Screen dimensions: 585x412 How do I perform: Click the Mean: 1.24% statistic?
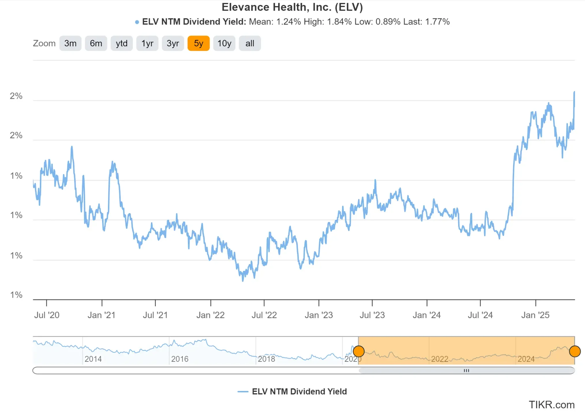[x=275, y=22]
